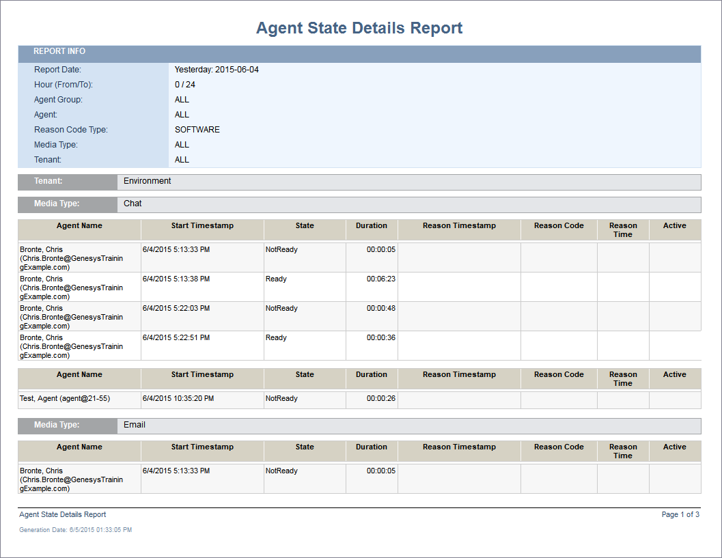Click the 6/4/2015 10:35:20 PM timestamp

(178, 398)
